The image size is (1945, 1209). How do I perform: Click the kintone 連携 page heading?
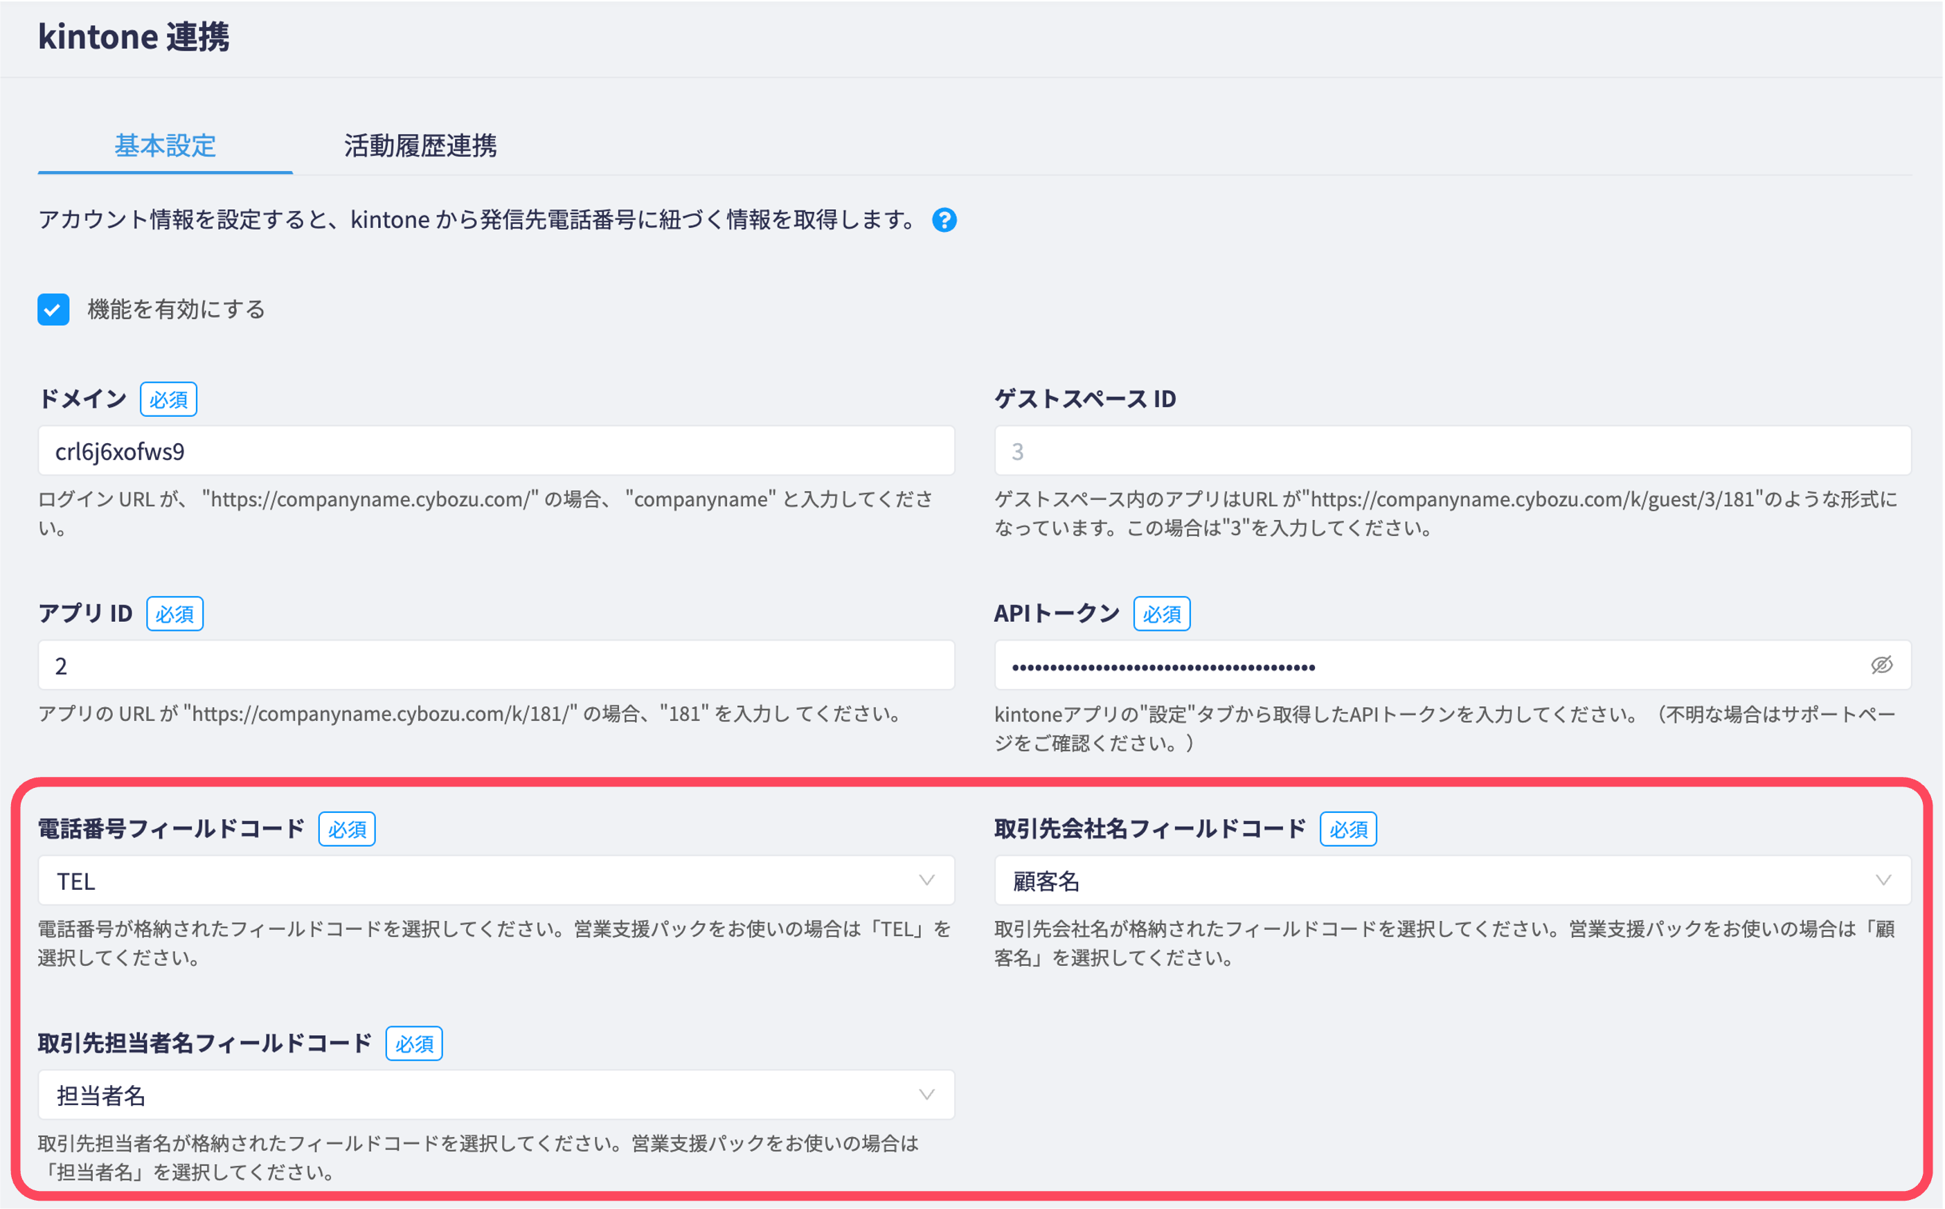click(x=134, y=37)
